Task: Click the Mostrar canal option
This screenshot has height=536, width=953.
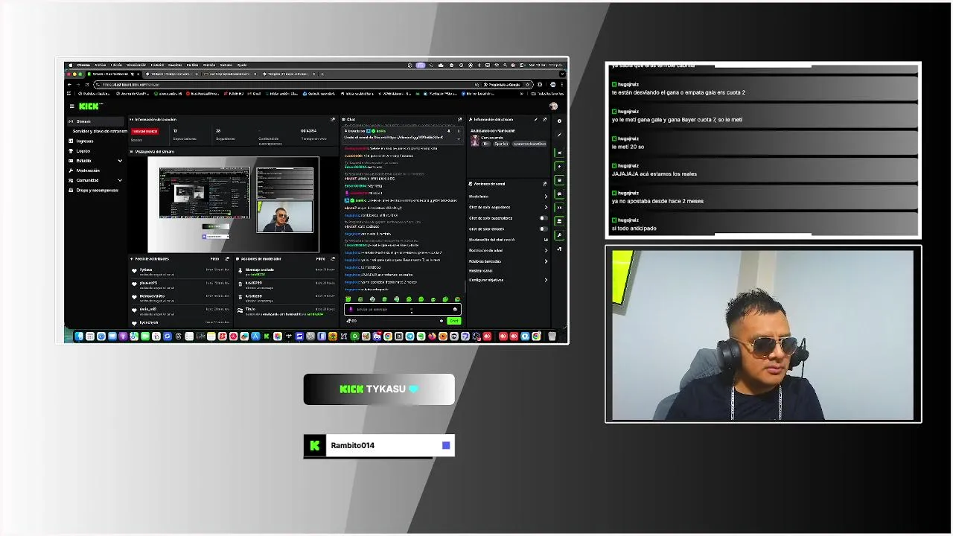Action: point(480,270)
